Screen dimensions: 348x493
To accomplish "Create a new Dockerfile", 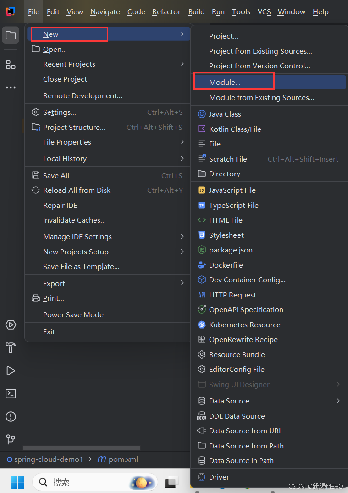I will click(x=226, y=265).
